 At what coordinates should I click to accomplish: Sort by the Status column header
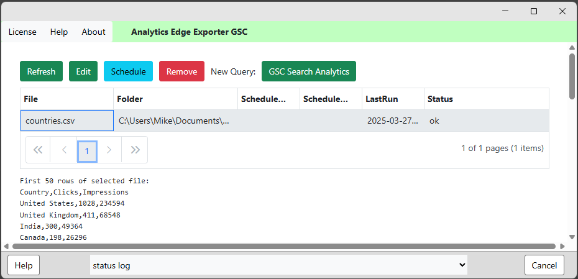[x=487, y=99]
